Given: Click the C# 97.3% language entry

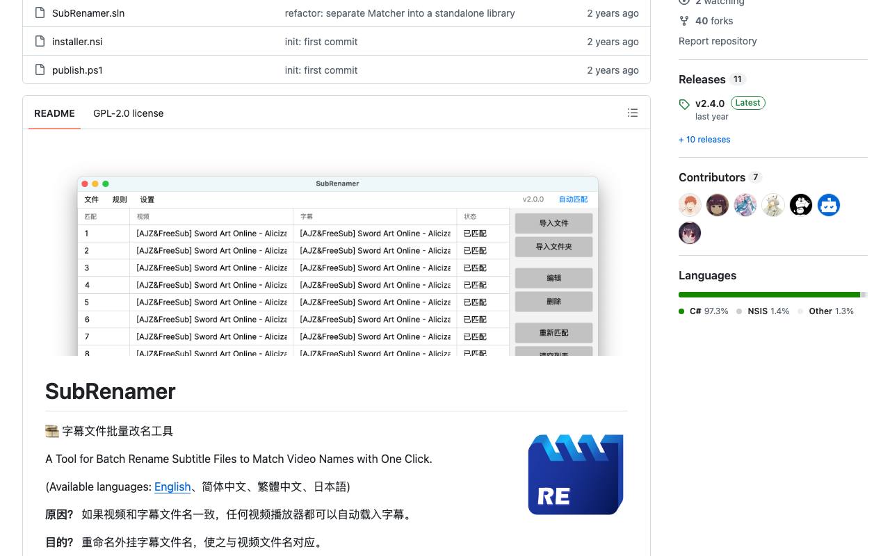Looking at the screenshot, I should click(704, 311).
